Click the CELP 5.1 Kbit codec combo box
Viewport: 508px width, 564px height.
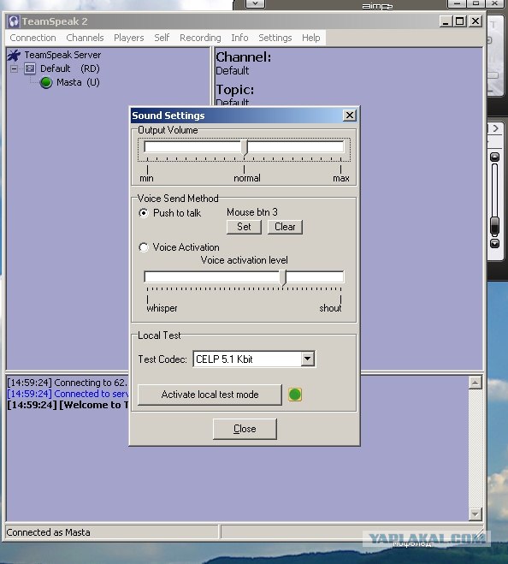(254, 359)
